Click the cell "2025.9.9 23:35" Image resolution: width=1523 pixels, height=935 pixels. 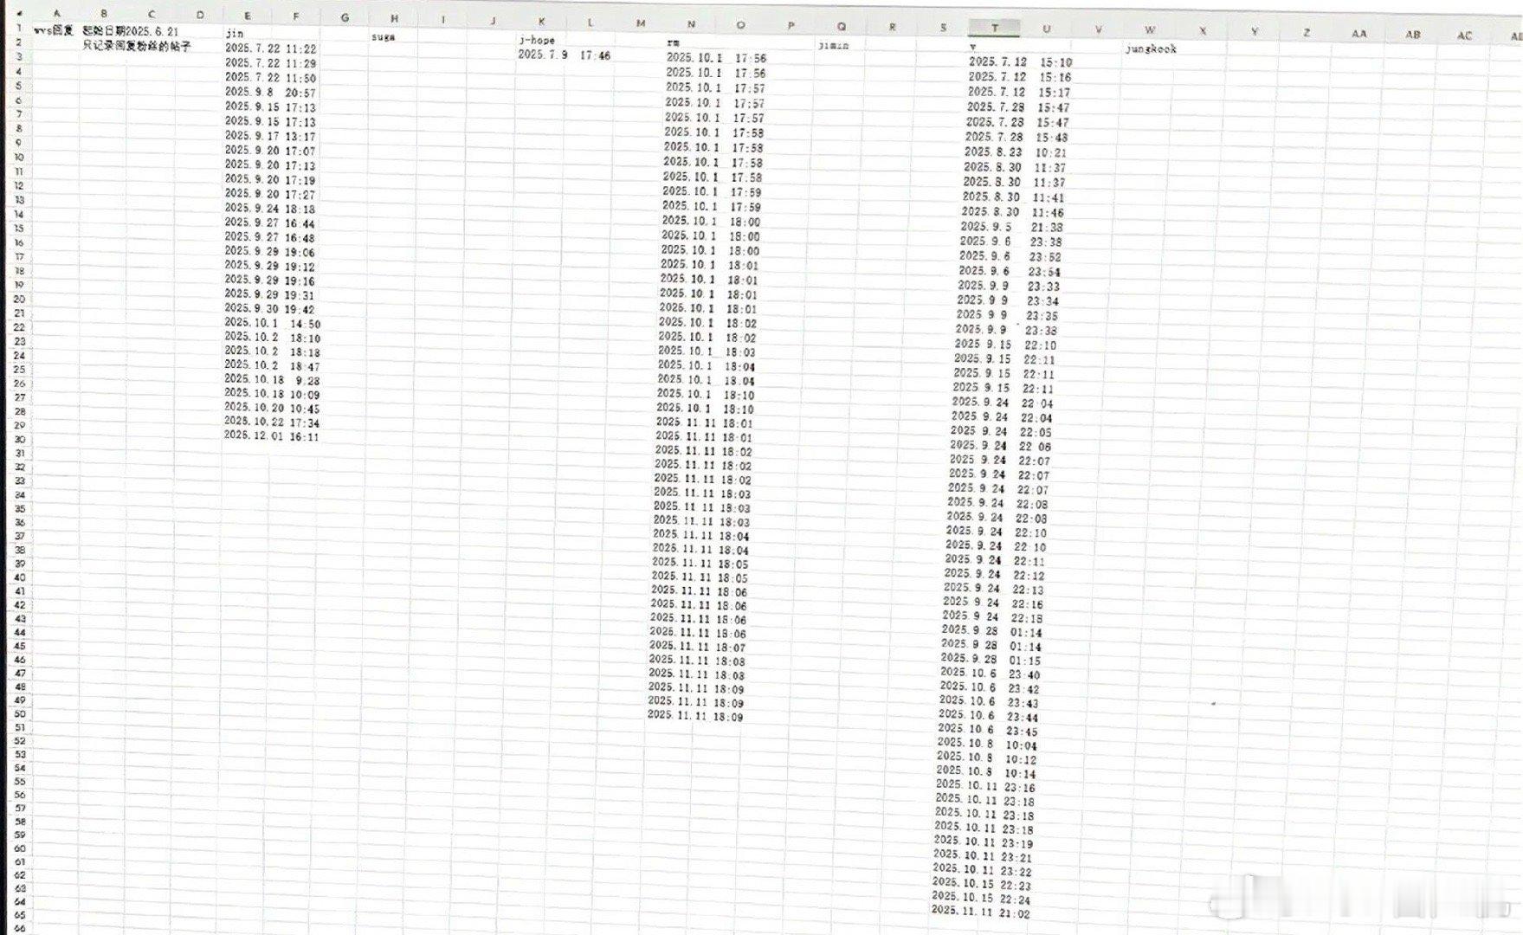click(1007, 315)
